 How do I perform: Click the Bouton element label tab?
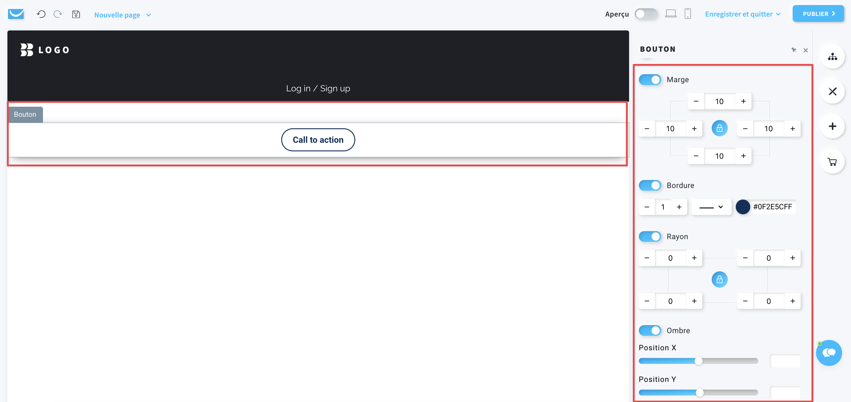point(25,114)
